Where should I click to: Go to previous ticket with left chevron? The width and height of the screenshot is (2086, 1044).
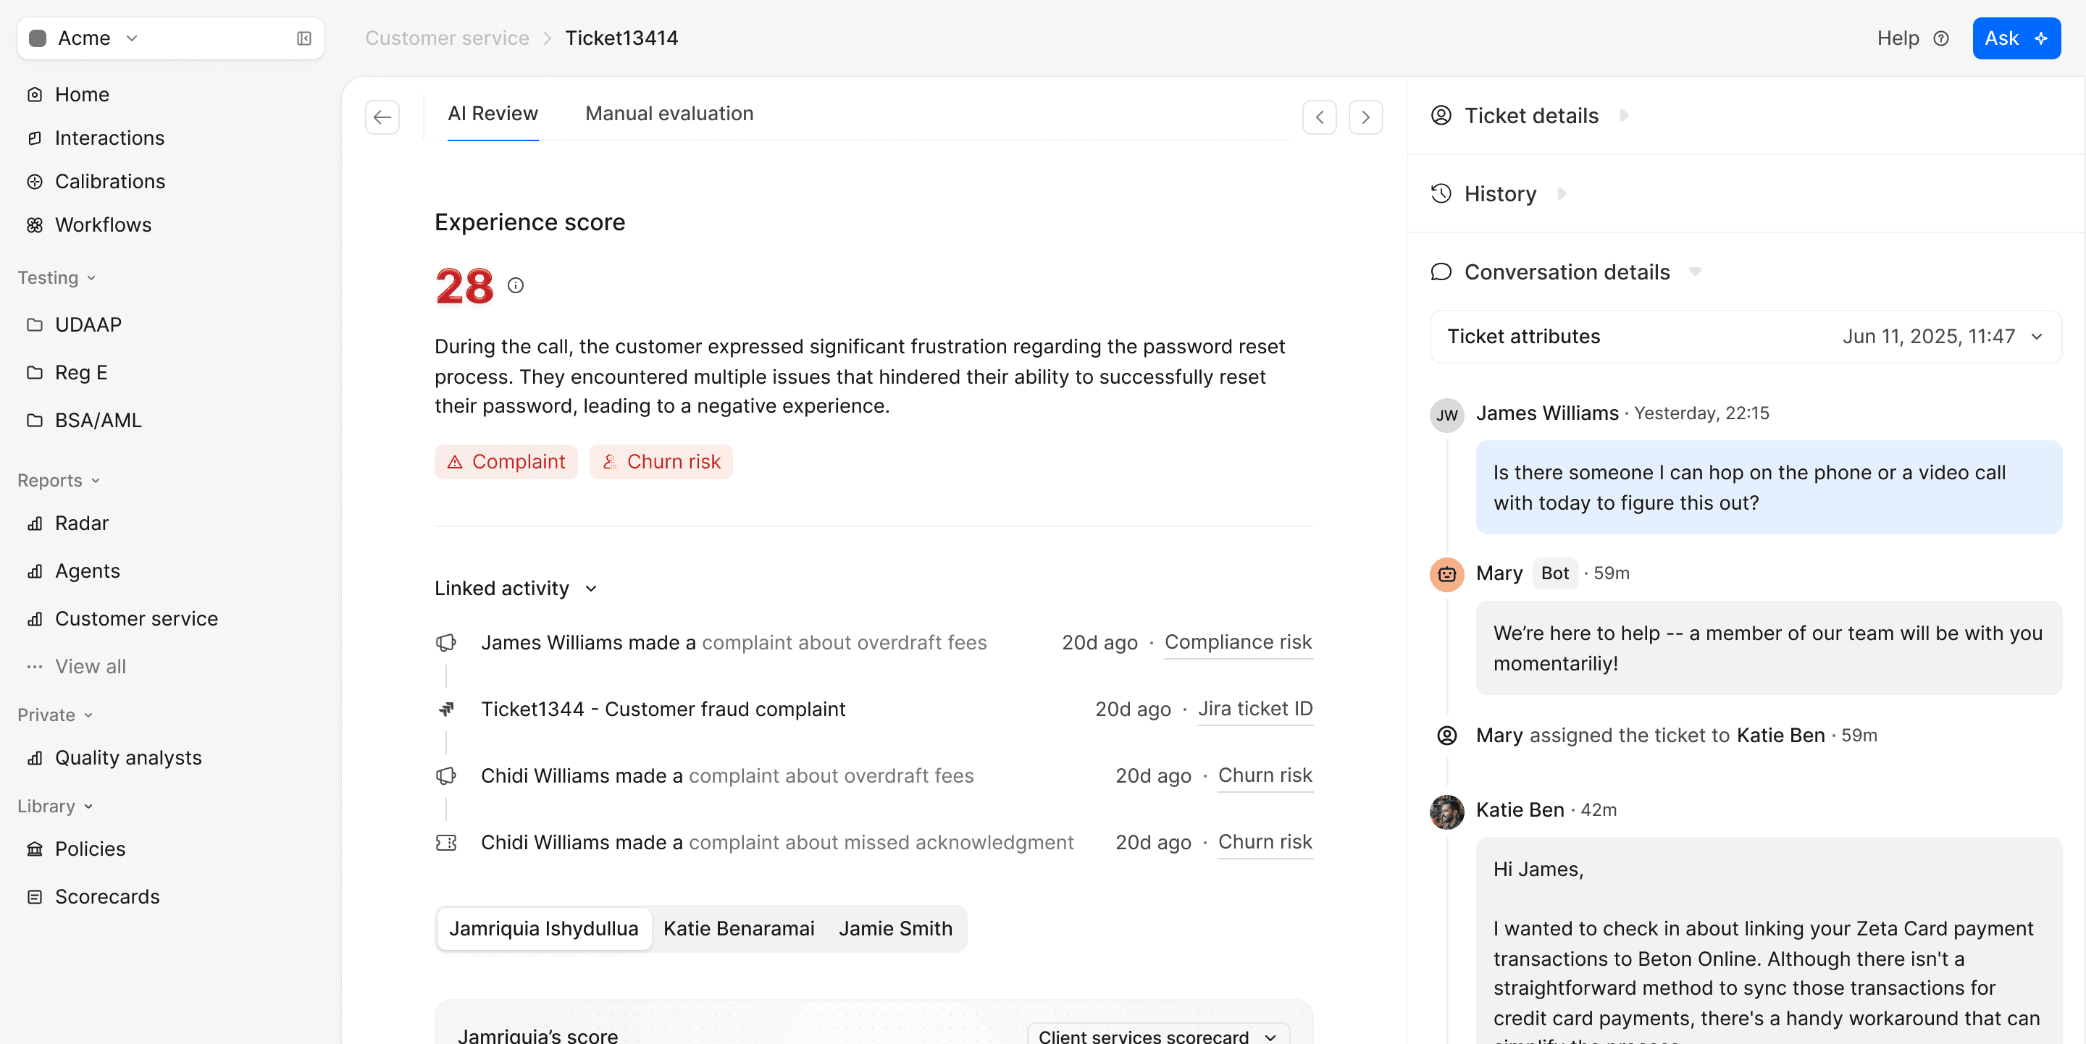[x=1319, y=117]
